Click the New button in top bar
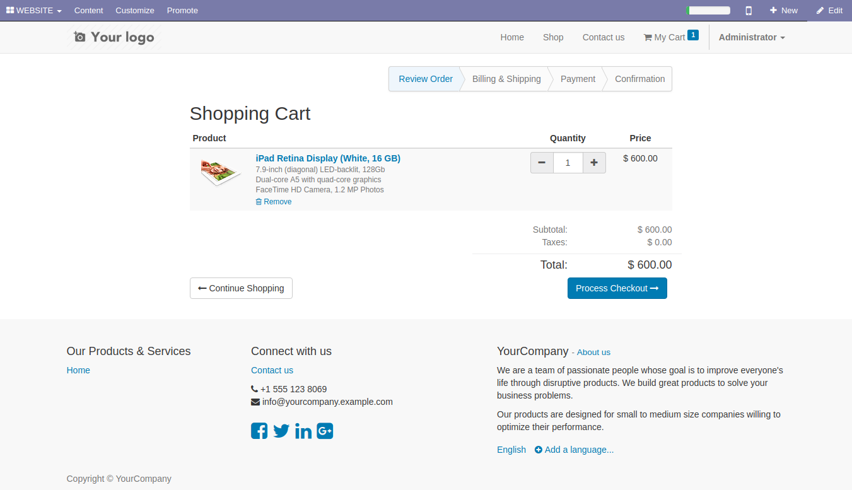852x490 pixels. pos(784,11)
